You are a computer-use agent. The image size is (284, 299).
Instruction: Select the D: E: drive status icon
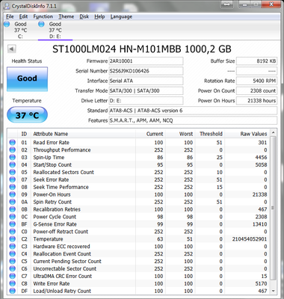(x=41, y=24)
